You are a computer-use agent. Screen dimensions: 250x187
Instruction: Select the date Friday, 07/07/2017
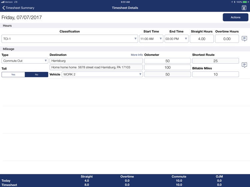[x=22, y=17]
